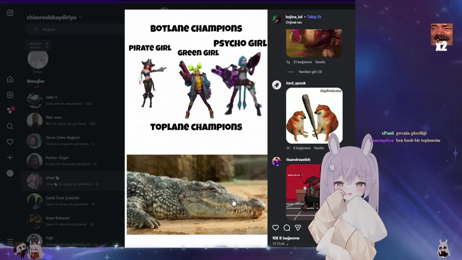
Task: Click the Instagram logo icon
Action: (x=10, y=13)
